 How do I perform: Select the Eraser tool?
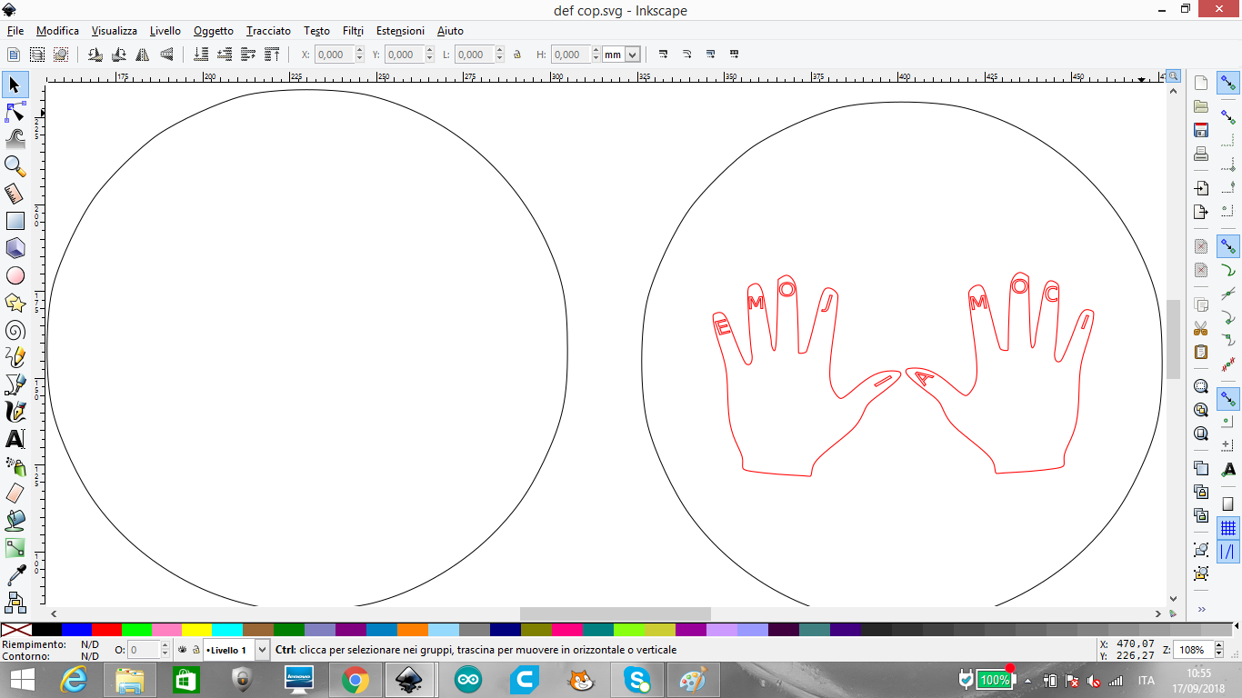coord(15,494)
